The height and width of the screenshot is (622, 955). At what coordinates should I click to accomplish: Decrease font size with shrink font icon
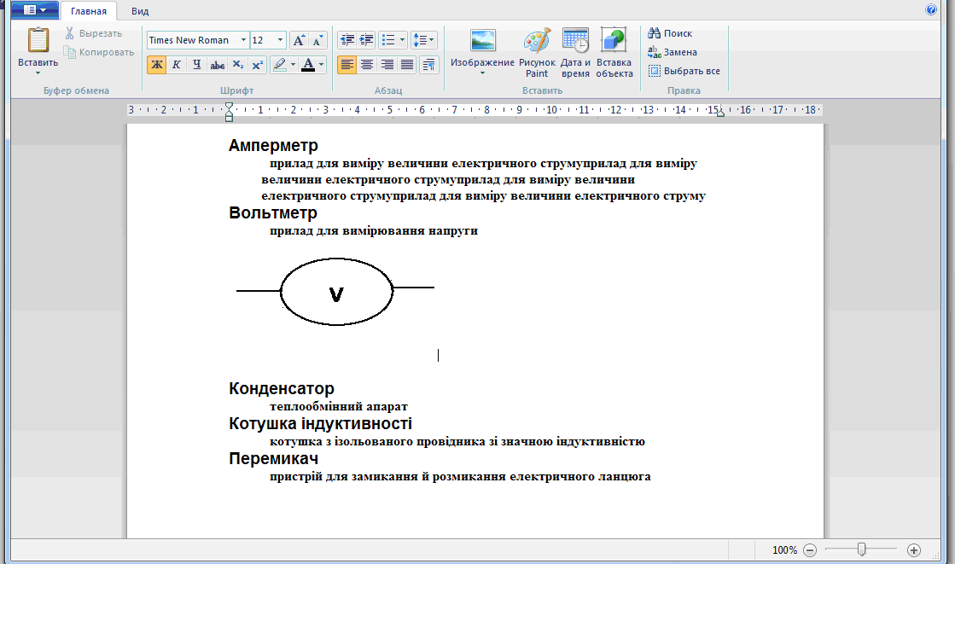pos(318,40)
